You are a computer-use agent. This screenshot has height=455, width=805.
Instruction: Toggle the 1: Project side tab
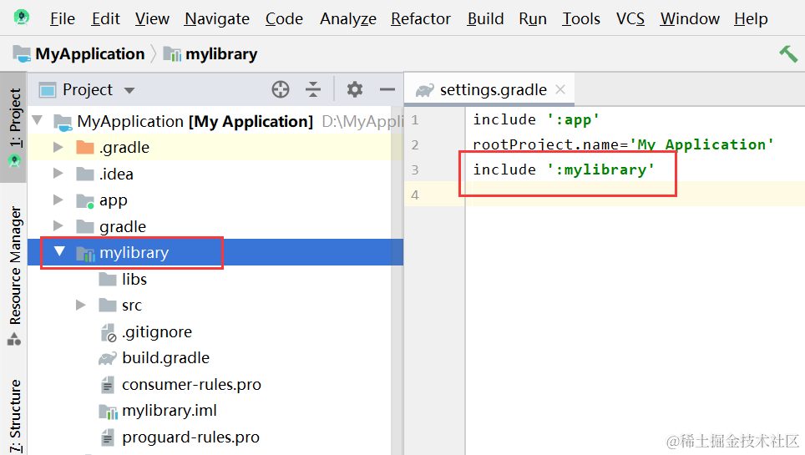point(14,126)
